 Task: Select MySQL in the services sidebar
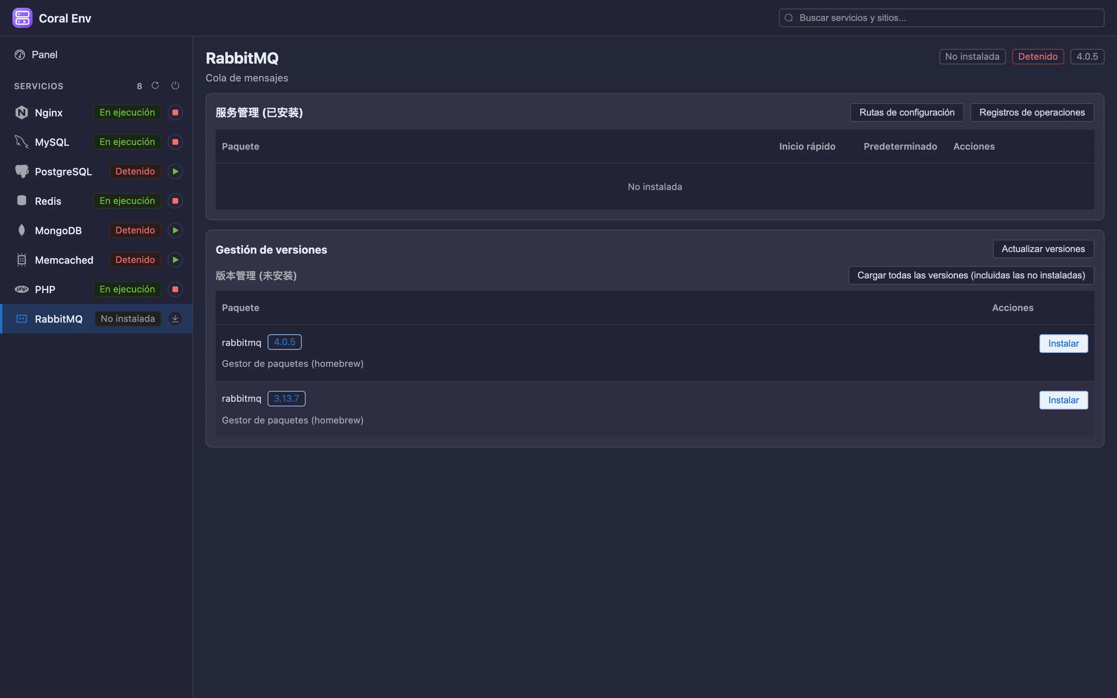[x=97, y=142]
